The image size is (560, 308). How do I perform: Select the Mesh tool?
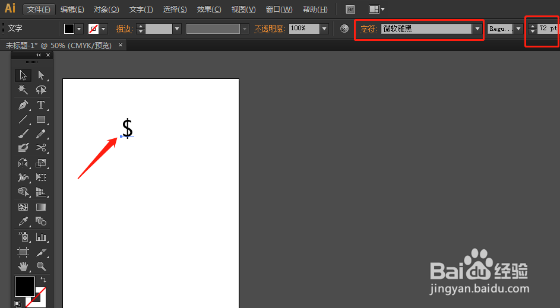click(x=23, y=207)
